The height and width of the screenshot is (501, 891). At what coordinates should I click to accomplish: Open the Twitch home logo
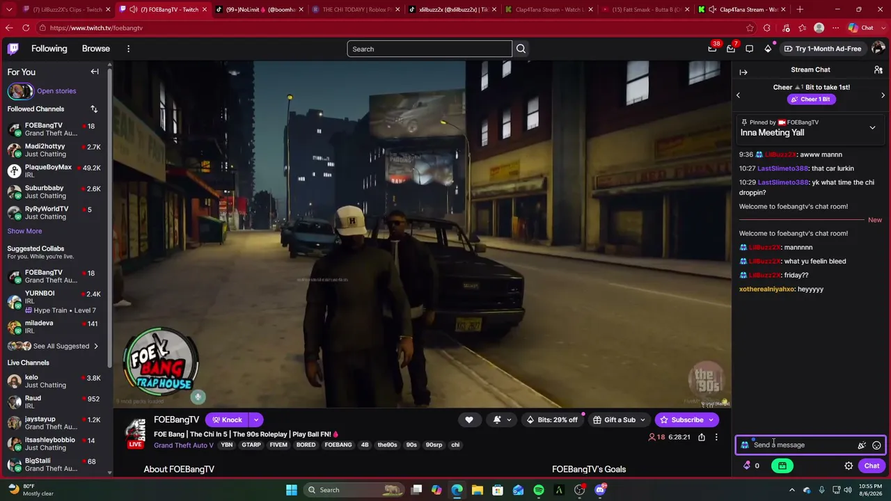(13, 49)
